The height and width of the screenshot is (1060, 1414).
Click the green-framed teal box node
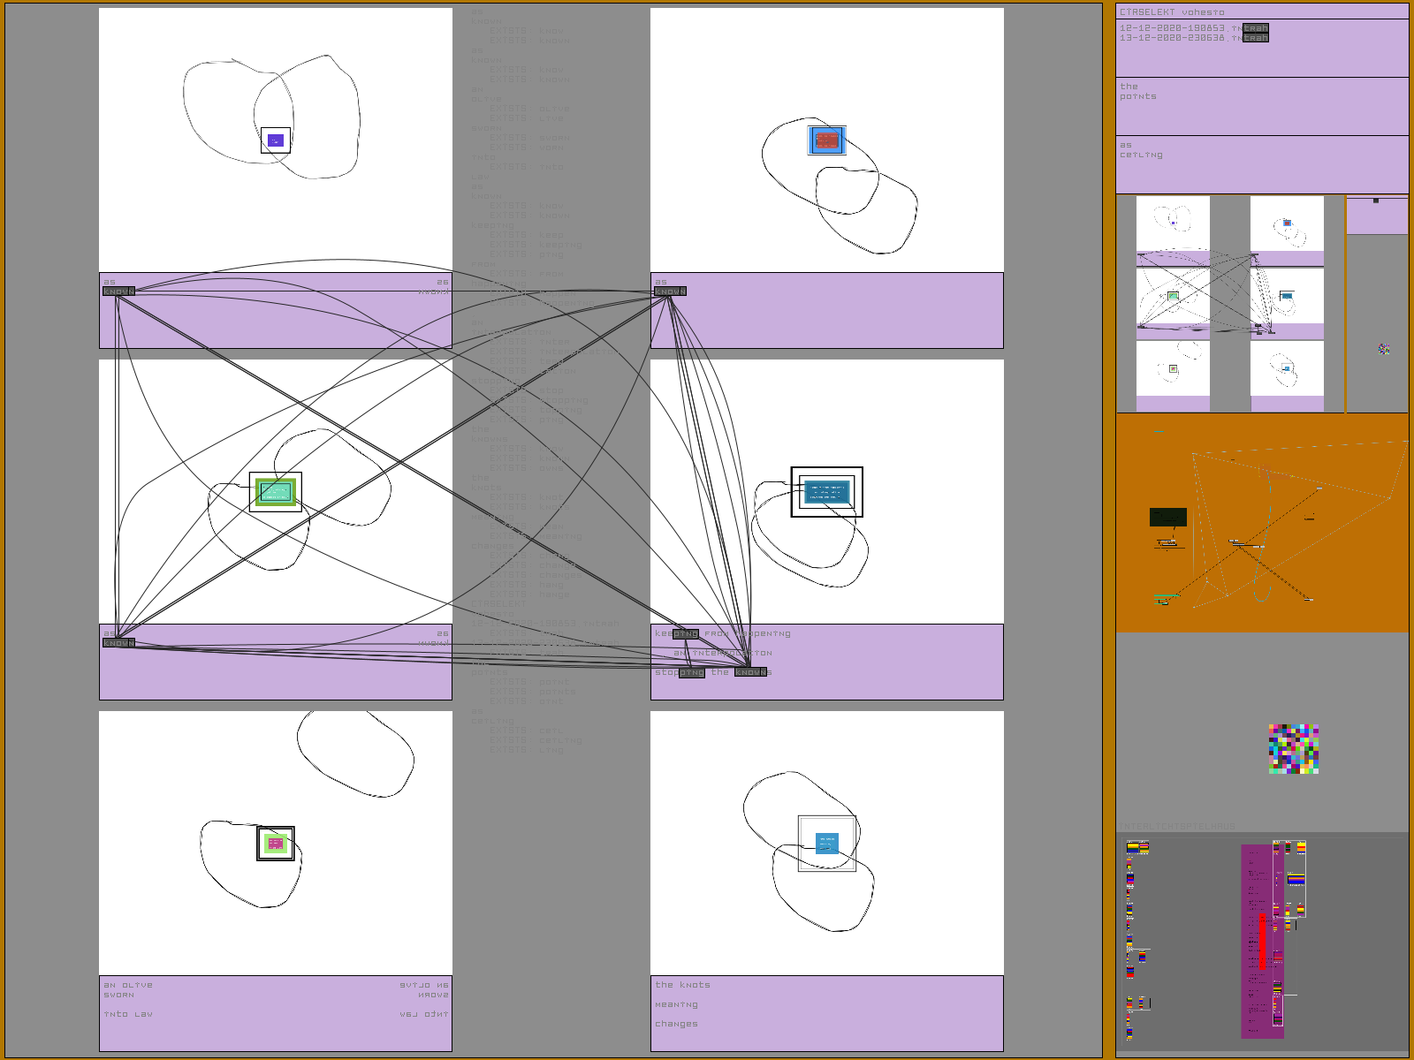point(276,492)
